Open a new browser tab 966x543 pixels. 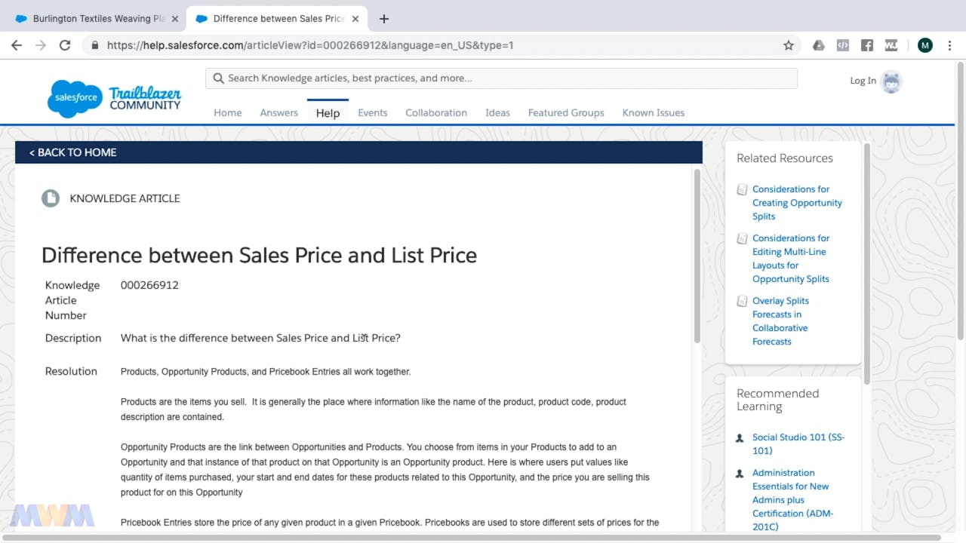coord(384,19)
